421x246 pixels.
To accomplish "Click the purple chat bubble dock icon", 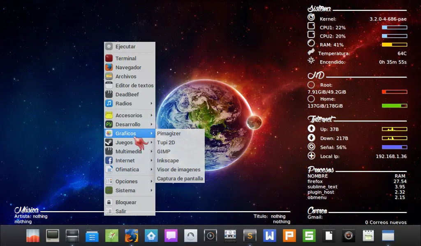I will click(171, 236).
